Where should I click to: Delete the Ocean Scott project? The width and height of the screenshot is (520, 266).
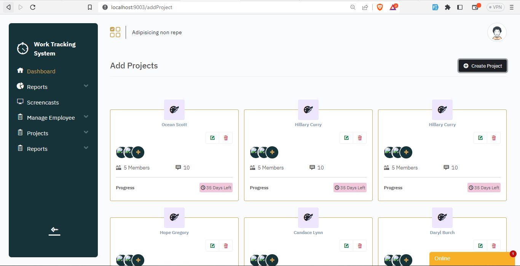[x=226, y=138]
